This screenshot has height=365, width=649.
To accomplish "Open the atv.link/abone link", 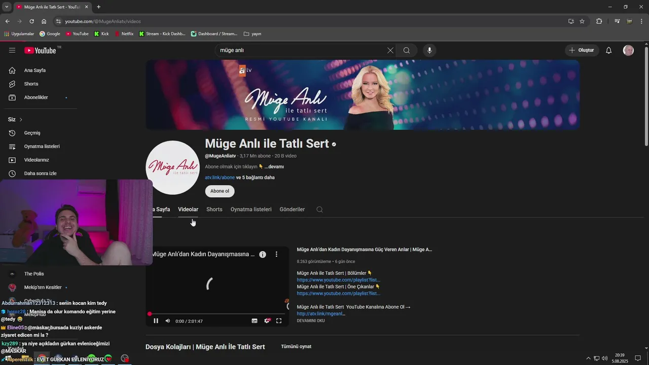I will pos(220,177).
